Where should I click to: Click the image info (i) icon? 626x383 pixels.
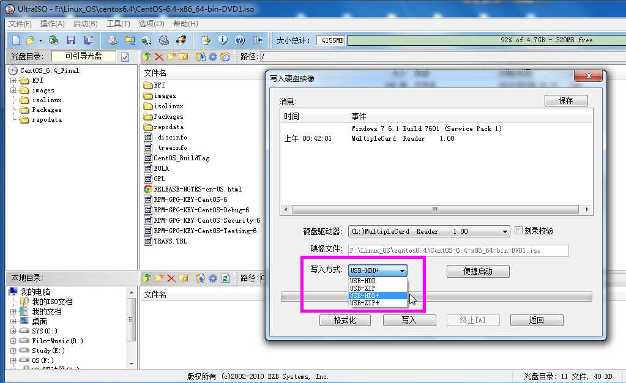[223, 40]
